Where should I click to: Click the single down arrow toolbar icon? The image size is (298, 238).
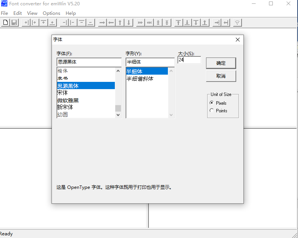[x=129, y=23]
